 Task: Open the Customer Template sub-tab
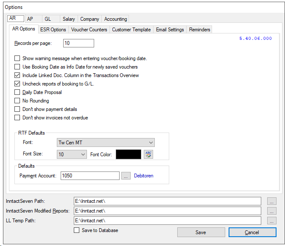coord(131,30)
